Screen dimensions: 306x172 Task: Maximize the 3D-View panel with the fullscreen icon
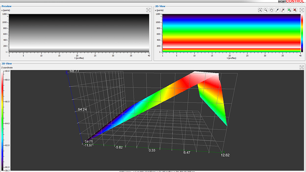coord(302,67)
